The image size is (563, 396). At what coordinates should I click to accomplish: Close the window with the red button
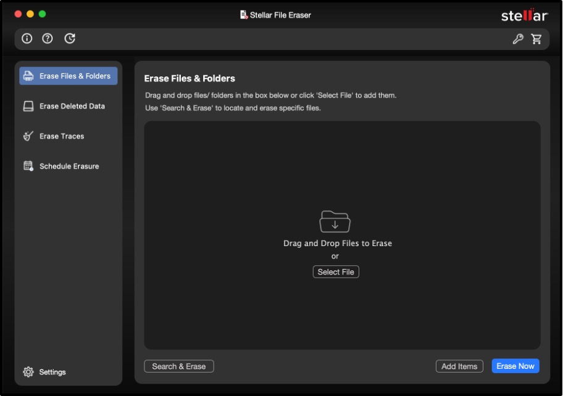pos(18,14)
